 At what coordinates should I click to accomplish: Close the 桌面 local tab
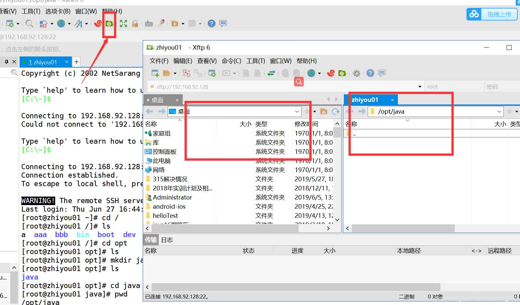pos(177,100)
